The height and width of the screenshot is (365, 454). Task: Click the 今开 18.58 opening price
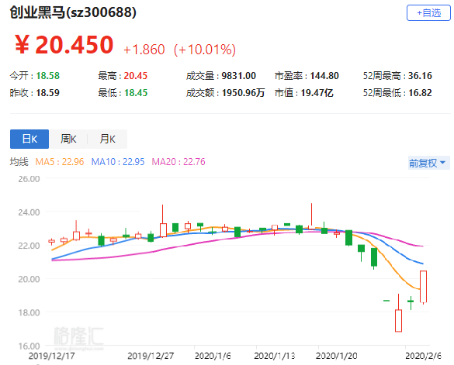coord(34,76)
